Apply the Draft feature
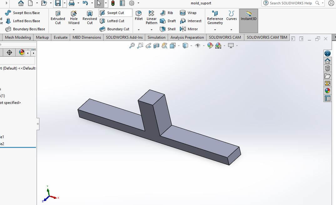The width and height of the screenshot is (336, 205). [x=168, y=21]
